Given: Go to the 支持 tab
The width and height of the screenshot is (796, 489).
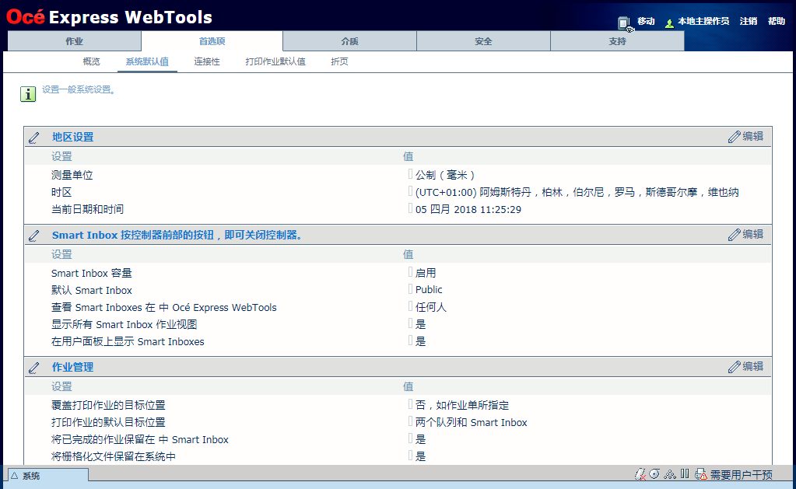Looking at the screenshot, I should pos(617,41).
